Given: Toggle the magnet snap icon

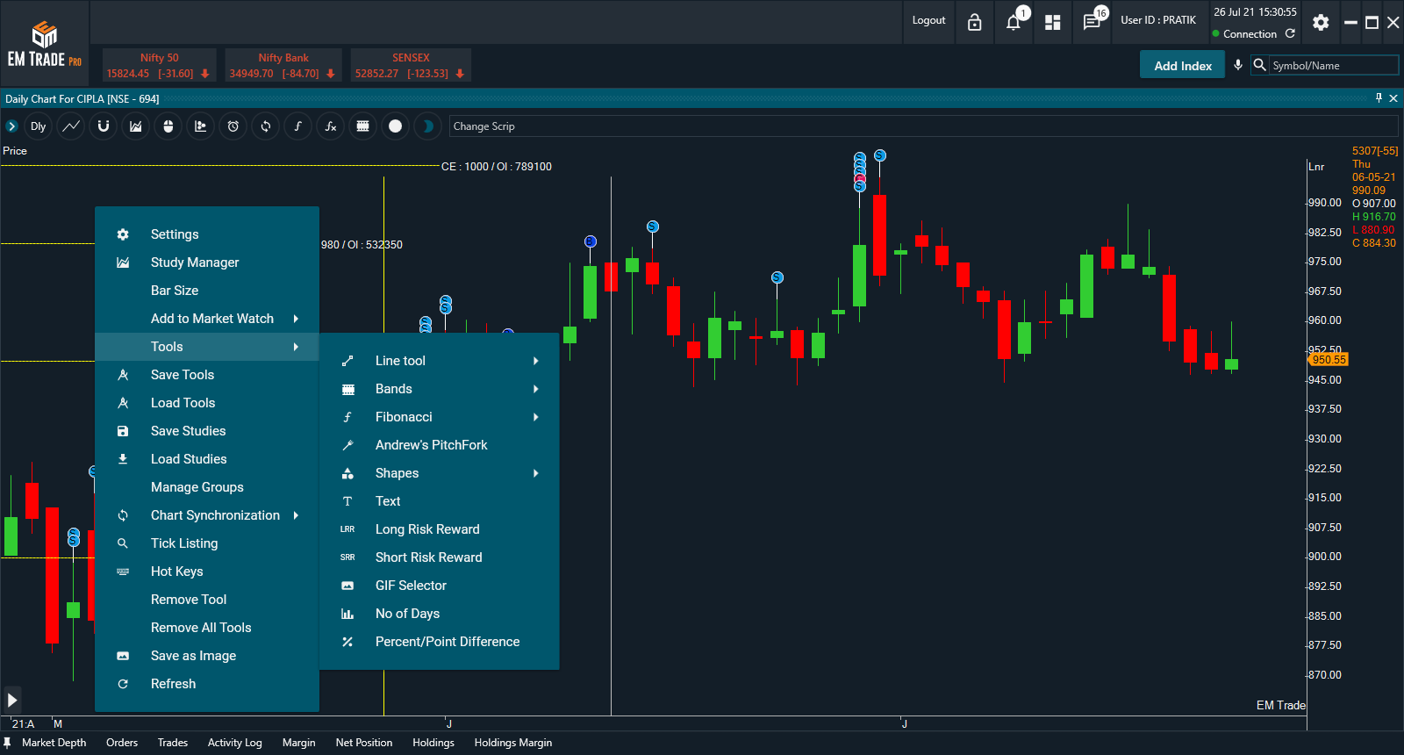Looking at the screenshot, I should click(104, 126).
